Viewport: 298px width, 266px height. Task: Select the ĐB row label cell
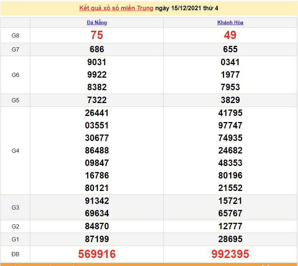[15, 254]
